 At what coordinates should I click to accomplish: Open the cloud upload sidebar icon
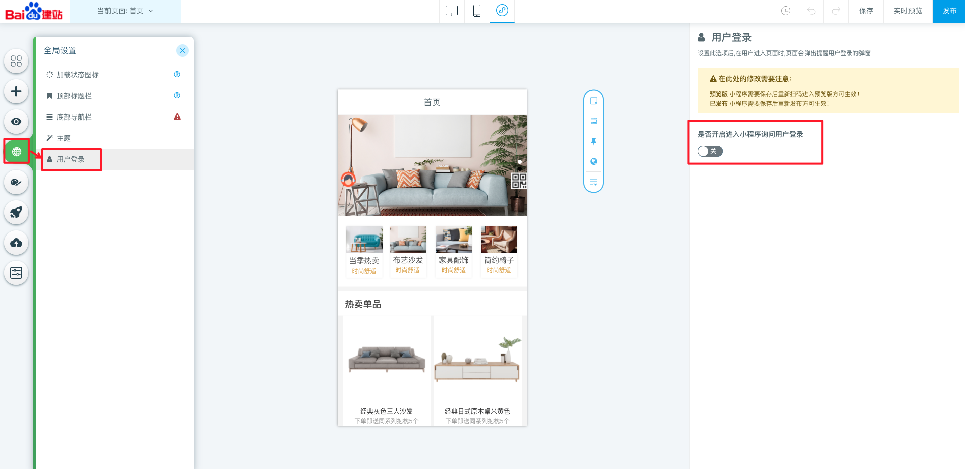[x=16, y=243]
